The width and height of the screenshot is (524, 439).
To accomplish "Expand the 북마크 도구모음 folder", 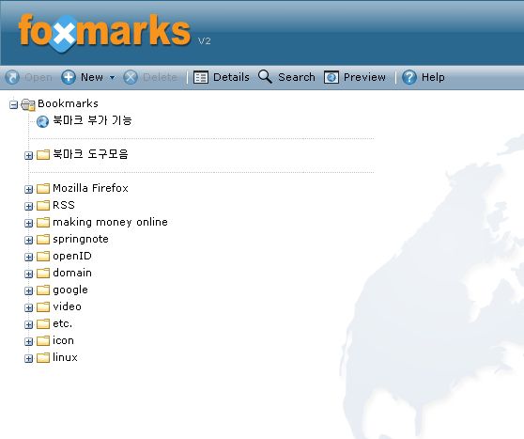I will click(x=29, y=156).
